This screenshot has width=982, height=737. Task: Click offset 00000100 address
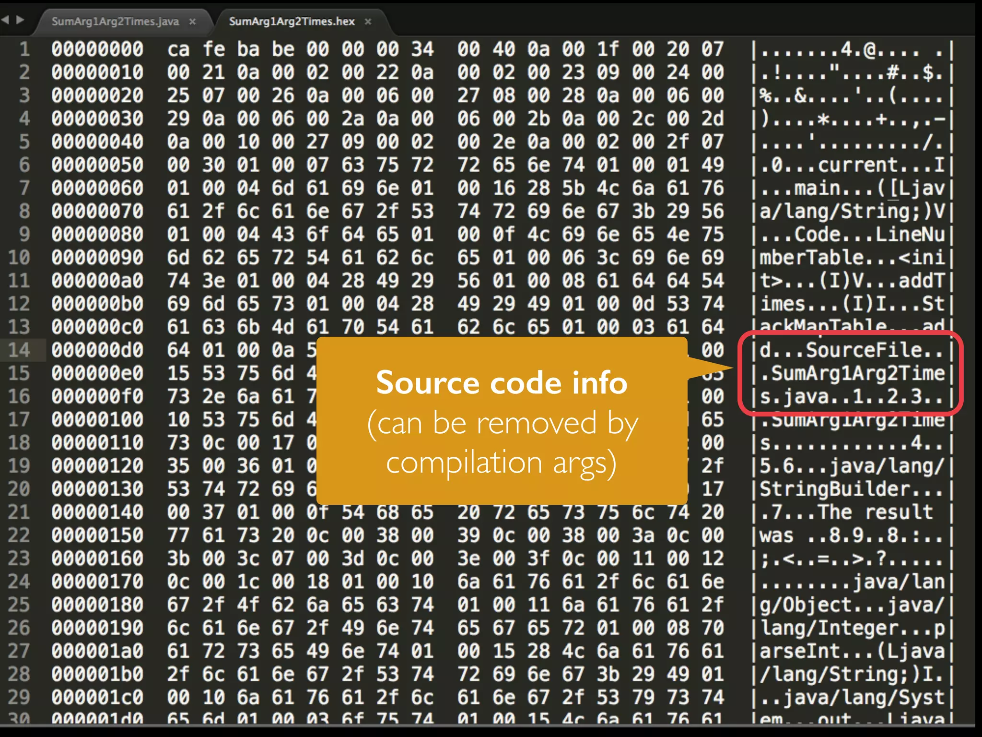pos(97,419)
